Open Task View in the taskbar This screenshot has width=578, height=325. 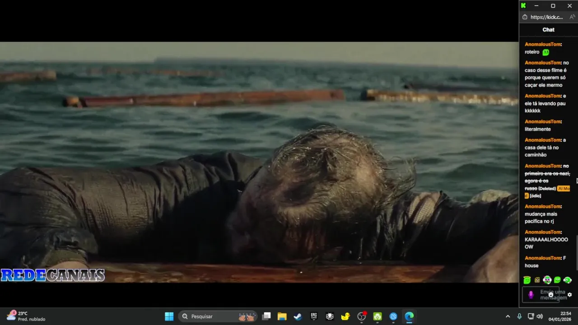tap(266, 316)
